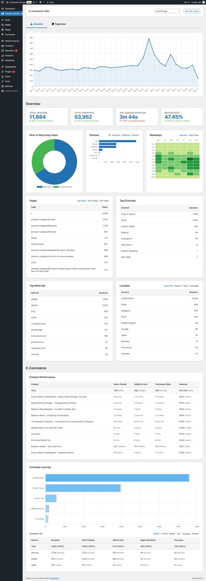This screenshot has width=206, height=581.
Task: Select Languages tab in Location card
Action: [194, 286]
